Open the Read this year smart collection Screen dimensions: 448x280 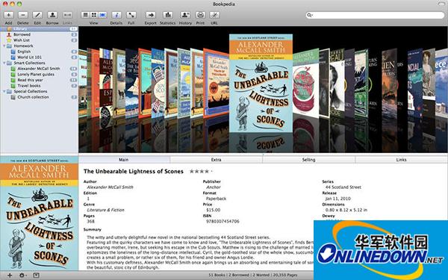(39, 81)
